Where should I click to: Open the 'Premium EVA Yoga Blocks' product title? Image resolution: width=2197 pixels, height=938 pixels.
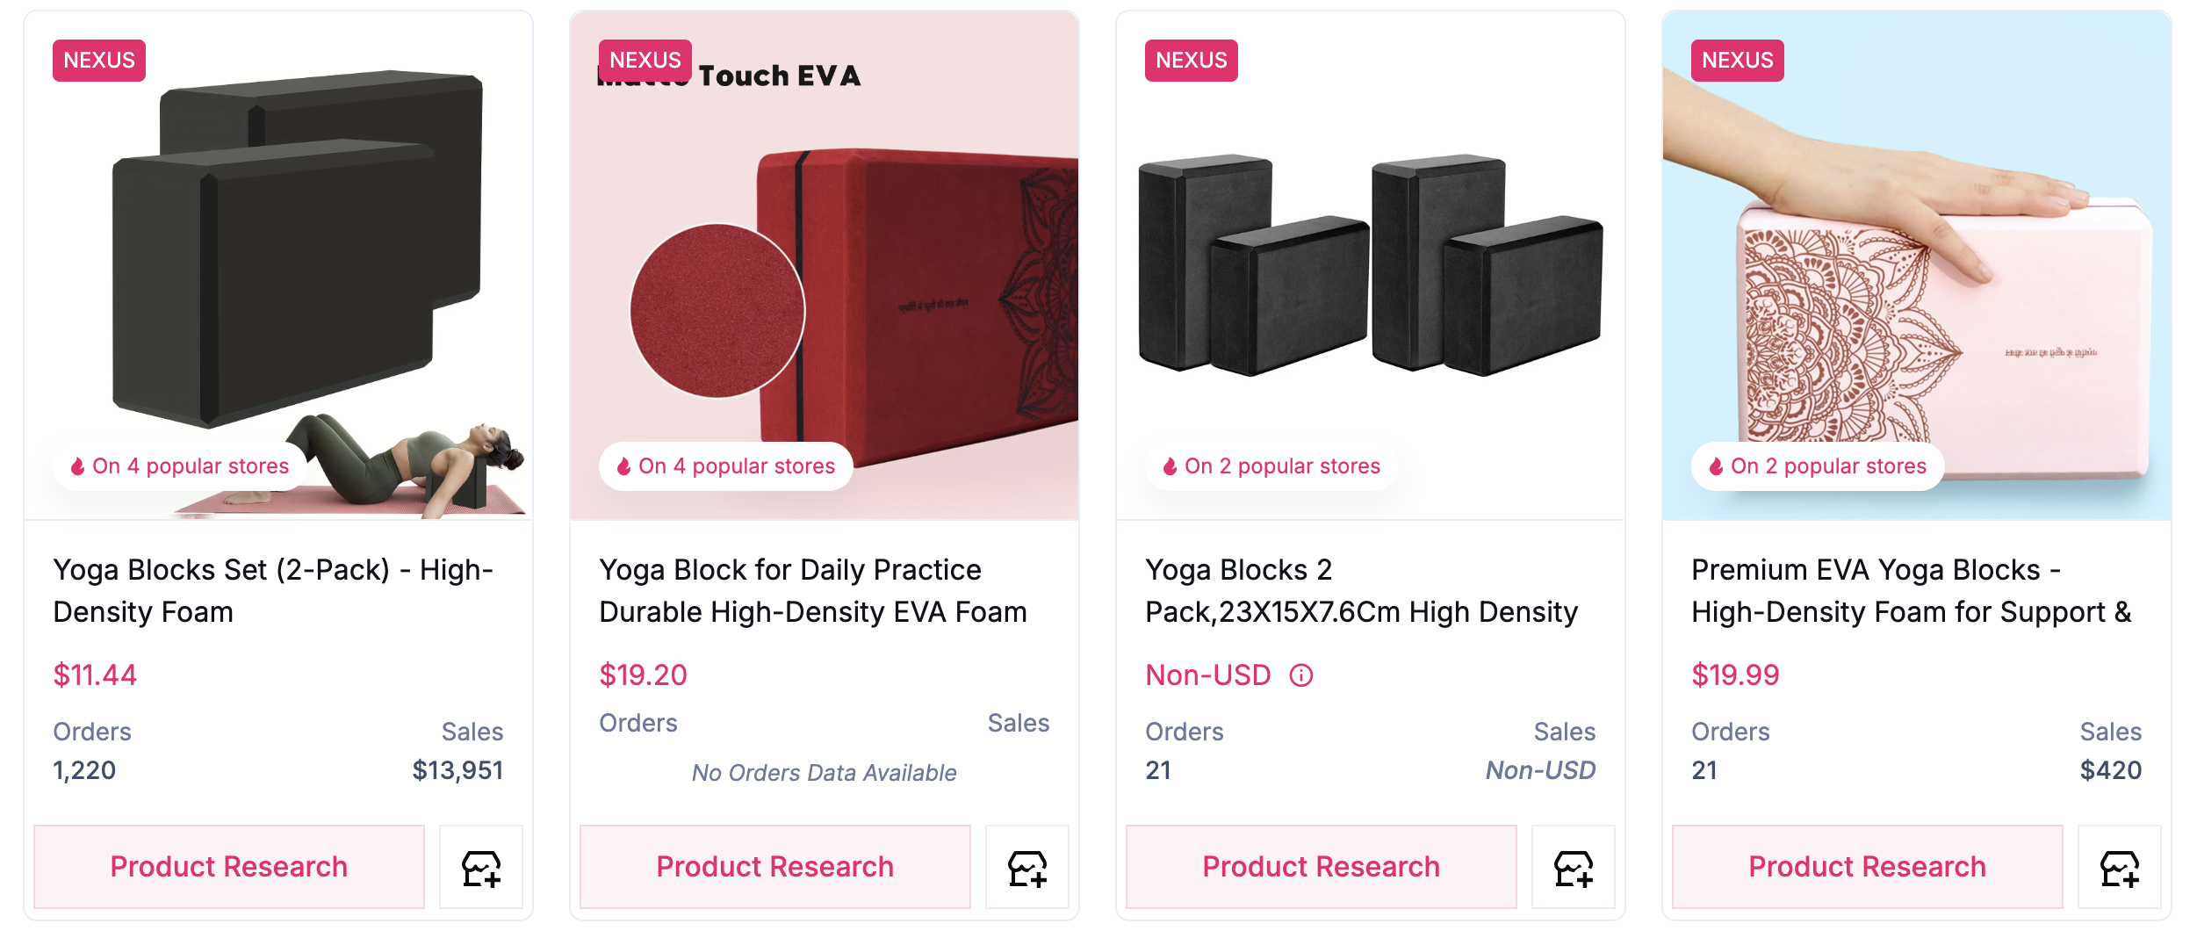point(1911,591)
